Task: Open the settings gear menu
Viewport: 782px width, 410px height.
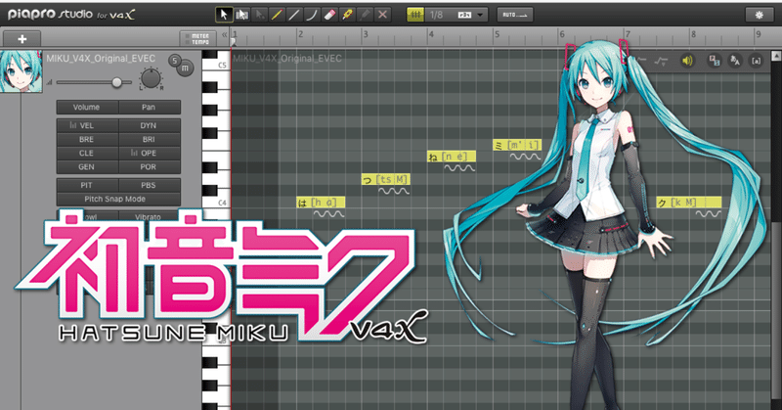Action: (x=759, y=15)
